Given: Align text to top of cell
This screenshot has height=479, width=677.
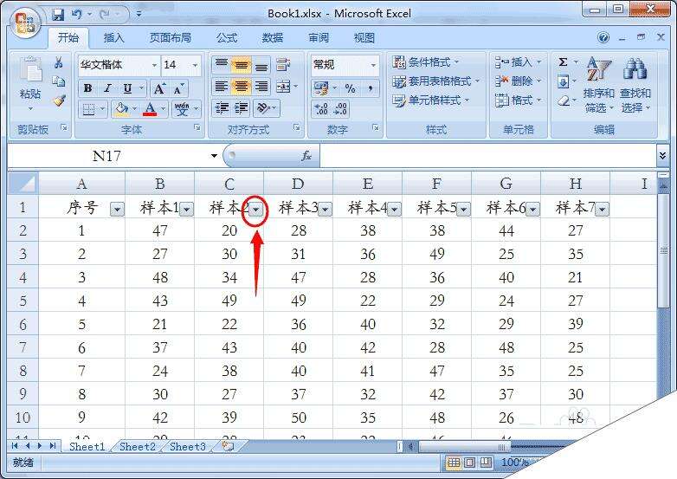Looking at the screenshot, I should pyautogui.click(x=222, y=65).
